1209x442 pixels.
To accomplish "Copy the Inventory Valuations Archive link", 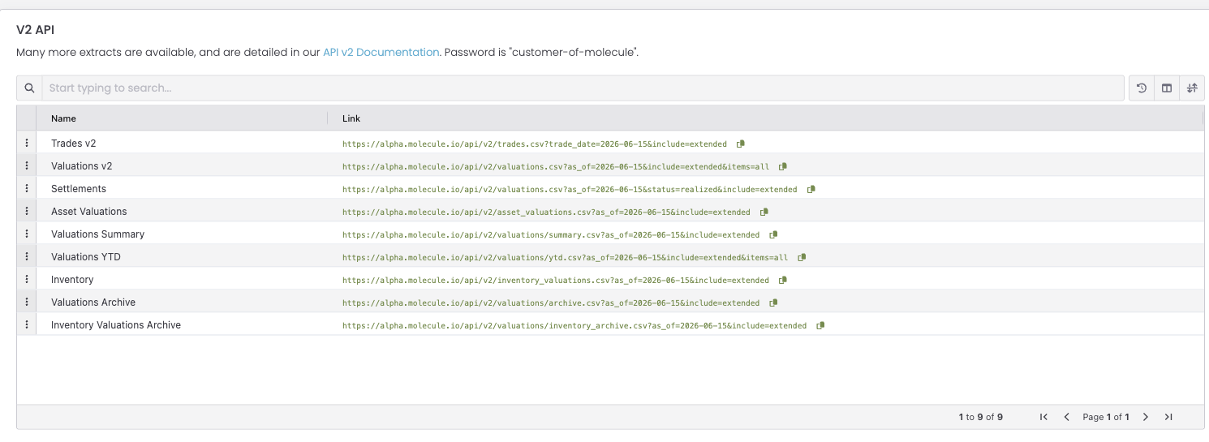I will tap(820, 325).
